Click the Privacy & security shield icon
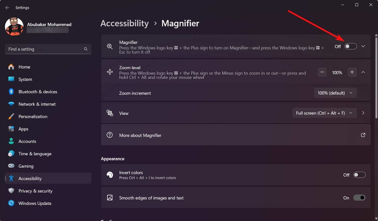The image size is (378, 221). tap(11, 191)
